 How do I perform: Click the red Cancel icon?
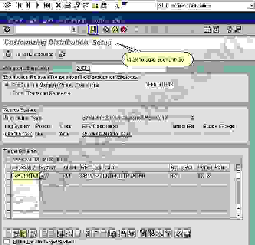[x=124, y=30]
